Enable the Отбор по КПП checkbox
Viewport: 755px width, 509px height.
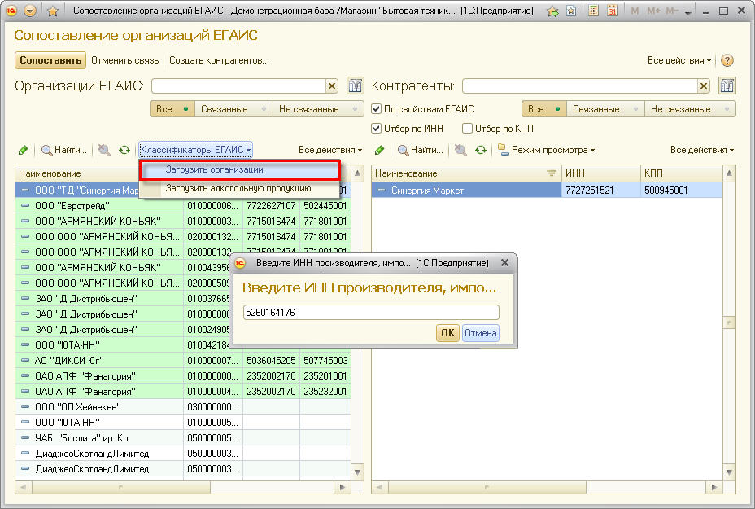pyautogui.click(x=467, y=129)
